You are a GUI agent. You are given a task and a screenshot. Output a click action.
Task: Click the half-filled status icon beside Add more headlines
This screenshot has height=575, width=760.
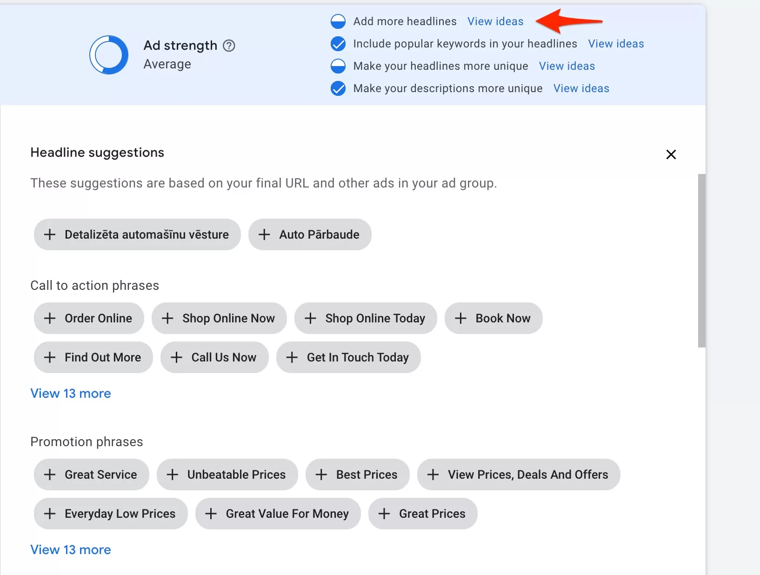338,21
